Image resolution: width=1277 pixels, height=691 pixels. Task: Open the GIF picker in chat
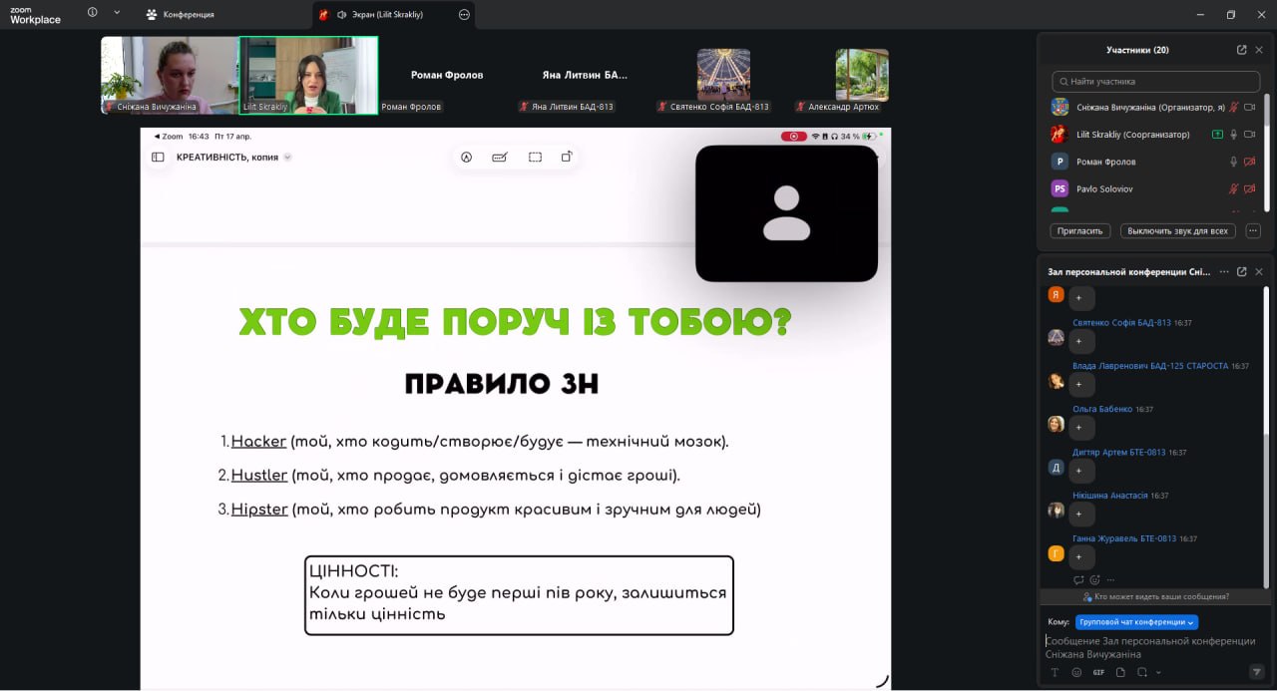point(1098,672)
